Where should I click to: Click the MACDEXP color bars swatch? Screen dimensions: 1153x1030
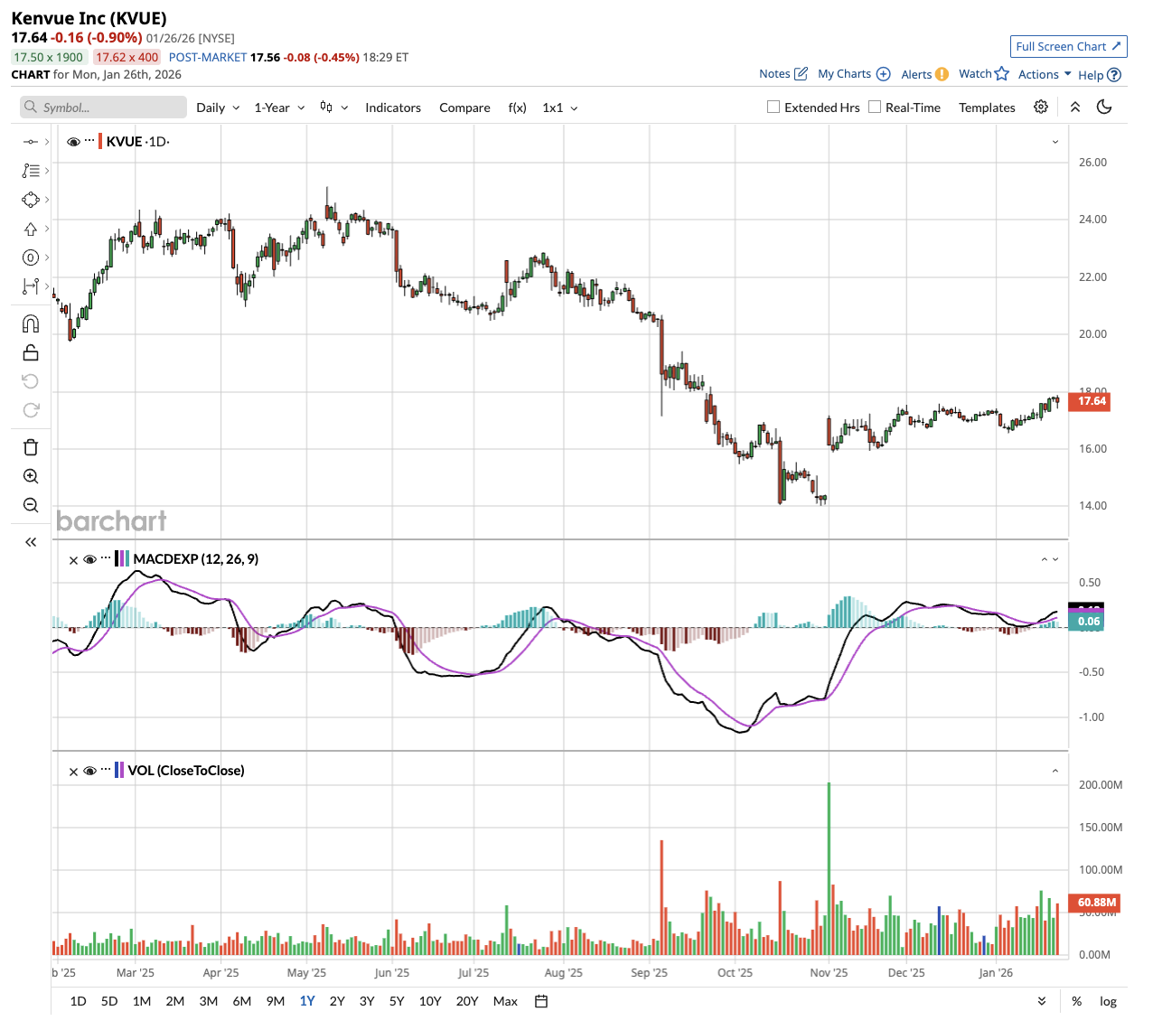pos(122,559)
